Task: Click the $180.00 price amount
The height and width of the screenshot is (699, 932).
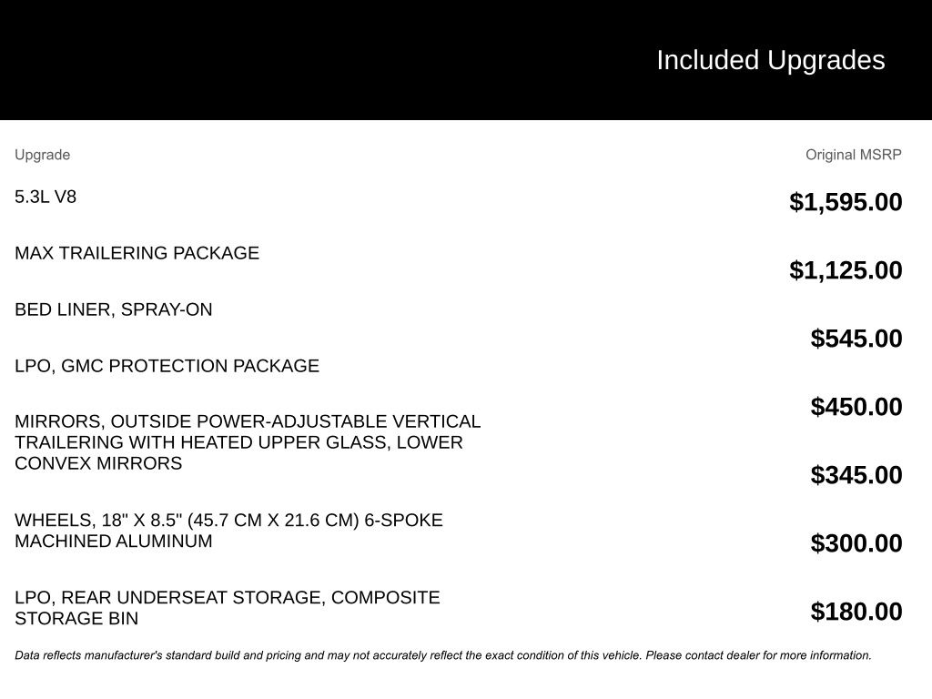Action: coord(856,612)
